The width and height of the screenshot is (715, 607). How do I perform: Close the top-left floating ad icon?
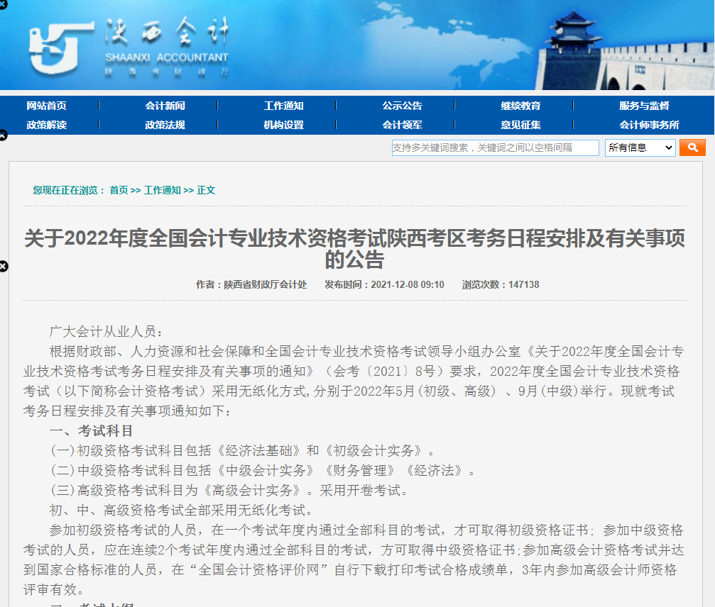pyautogui.click(x=3, y=4)
